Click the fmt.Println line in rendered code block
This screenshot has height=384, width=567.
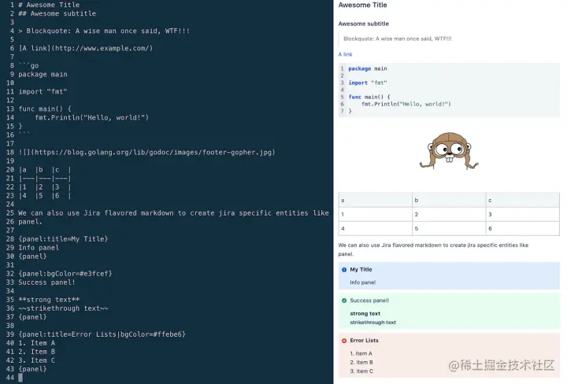(406, 104)
